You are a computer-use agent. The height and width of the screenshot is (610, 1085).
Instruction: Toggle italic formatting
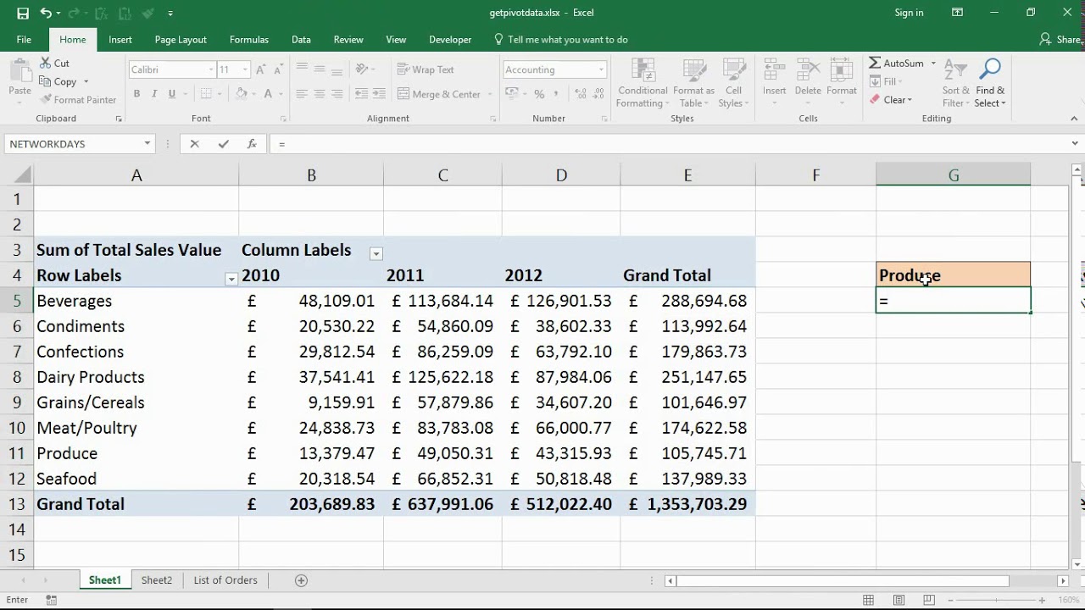click(153, 94)
